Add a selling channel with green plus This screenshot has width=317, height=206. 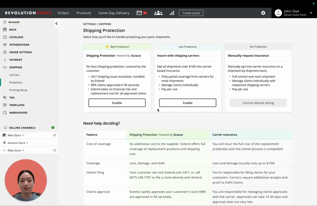tap(53, 128)
